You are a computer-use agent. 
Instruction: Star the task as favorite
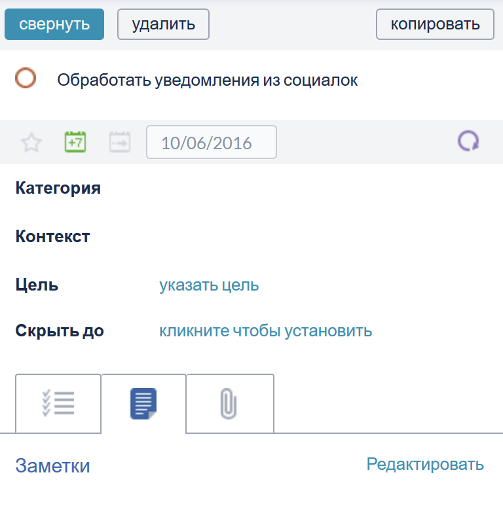(31, 142)
